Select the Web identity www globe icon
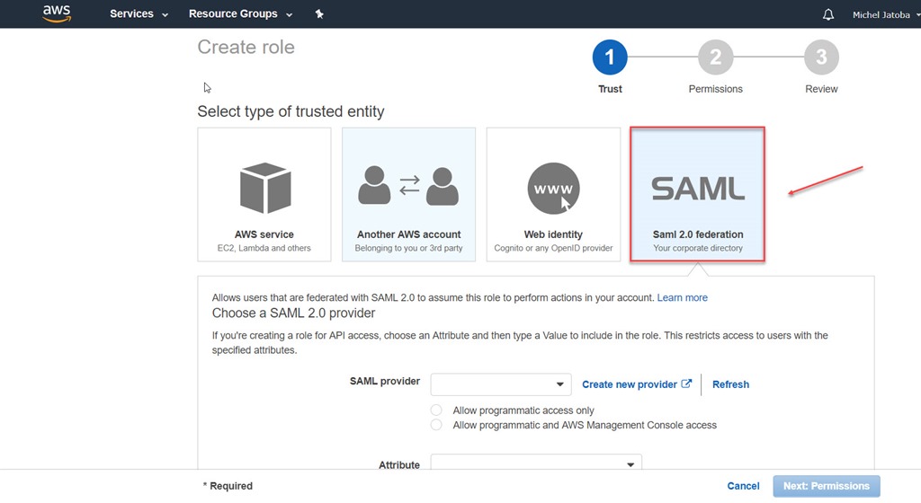The image size is (921, 503). tap(553, 189)
